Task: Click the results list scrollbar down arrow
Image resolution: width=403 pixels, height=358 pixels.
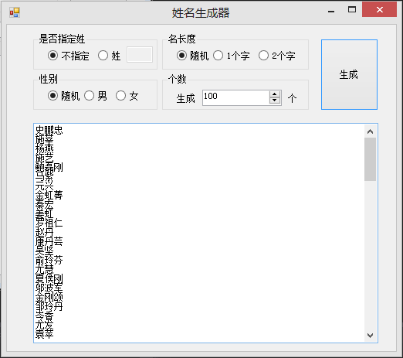Action: tap(370, 336)
